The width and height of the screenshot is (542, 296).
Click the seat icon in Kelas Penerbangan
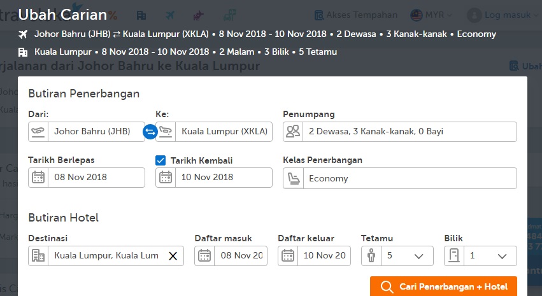[x=293, y=178]
